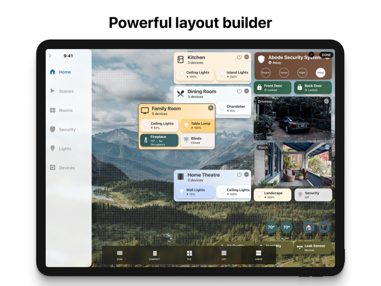Open Lights in the sidebar
The width and height of the screenshot is (381, 286).
point(61,149)
